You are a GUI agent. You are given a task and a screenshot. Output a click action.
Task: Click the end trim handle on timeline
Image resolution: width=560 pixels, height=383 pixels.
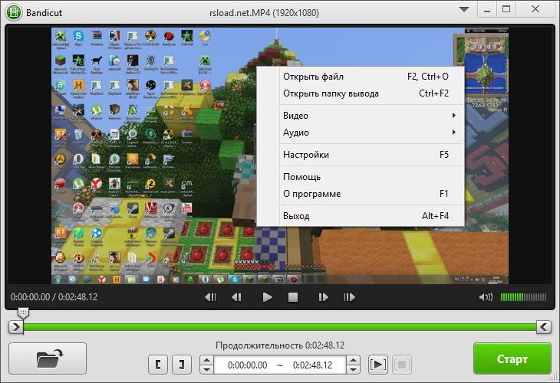(x=544, y=326)
